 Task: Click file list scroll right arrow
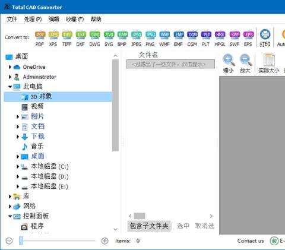pos(211,216)
